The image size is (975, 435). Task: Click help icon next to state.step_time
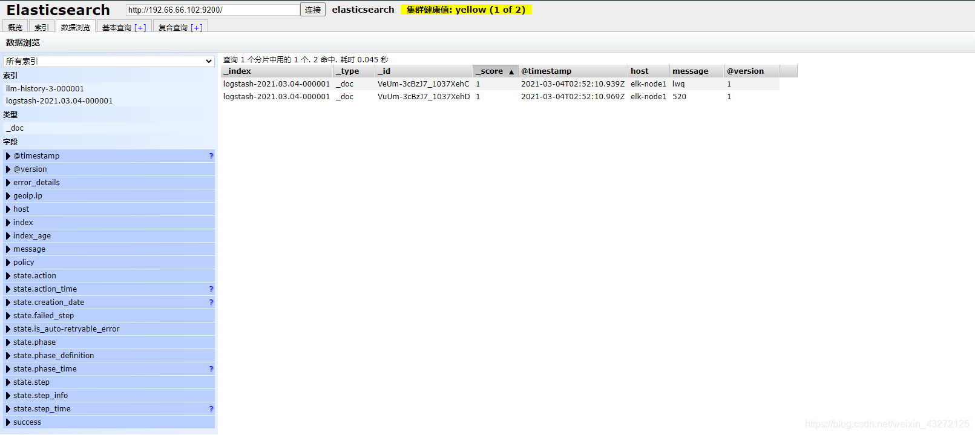(211, 408)
